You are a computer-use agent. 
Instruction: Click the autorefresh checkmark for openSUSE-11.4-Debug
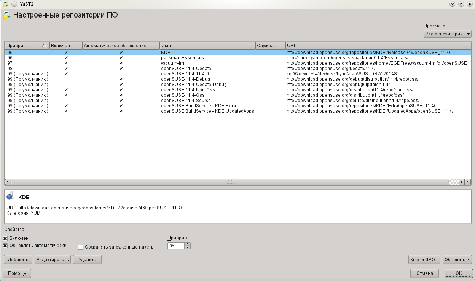121,79
